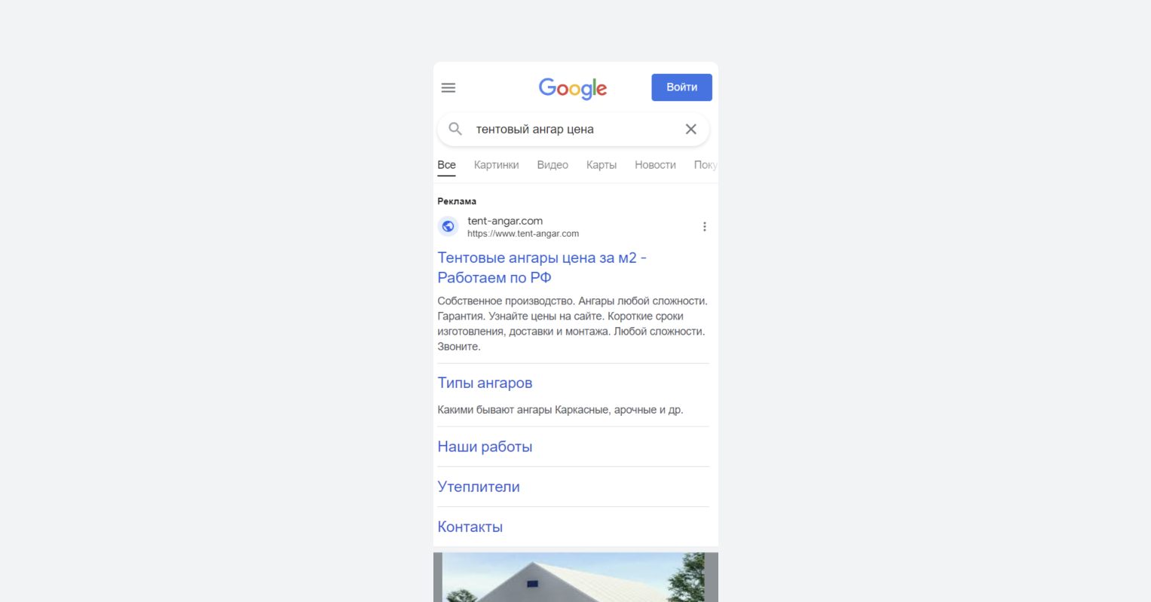Click the Google logo

(x=573, y=88)
